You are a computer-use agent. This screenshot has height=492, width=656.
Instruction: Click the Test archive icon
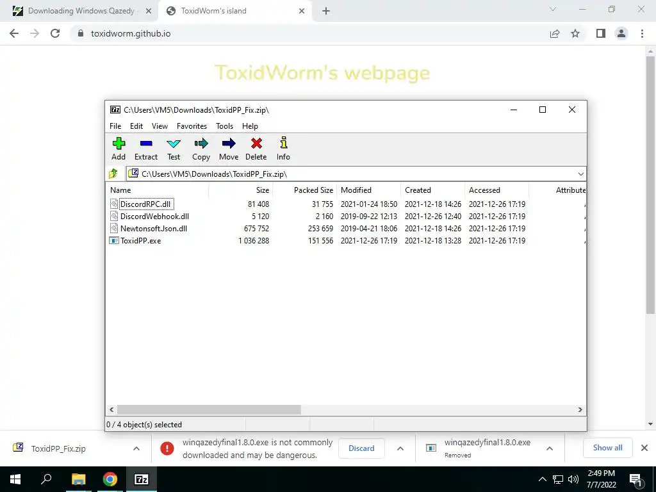click(x=174, y=143)
